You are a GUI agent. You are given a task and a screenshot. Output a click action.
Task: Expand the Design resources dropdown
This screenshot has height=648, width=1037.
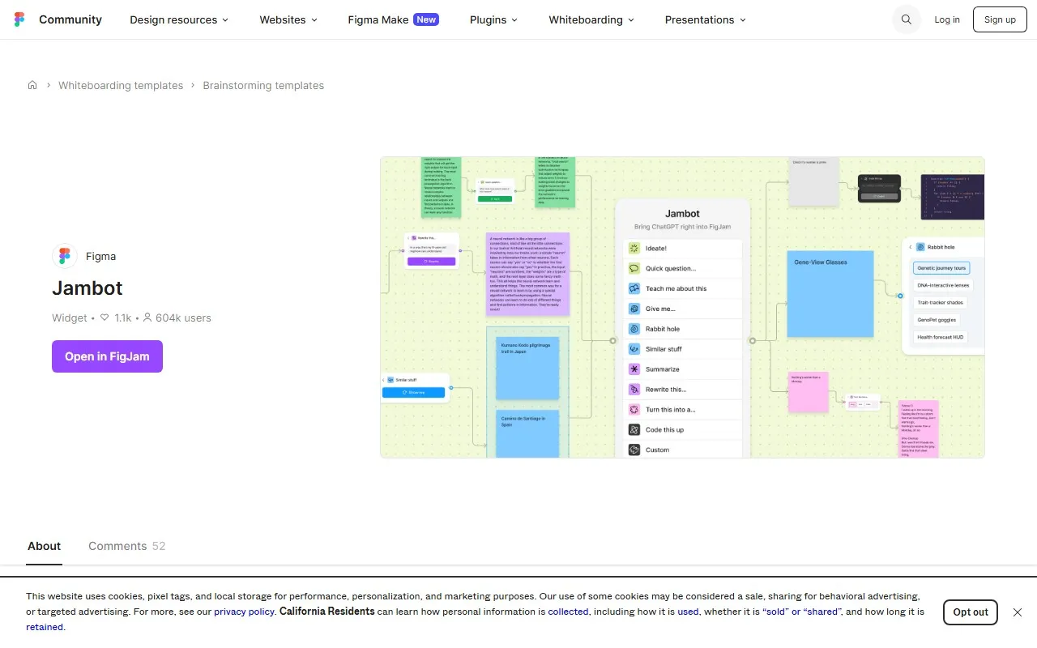179,19
